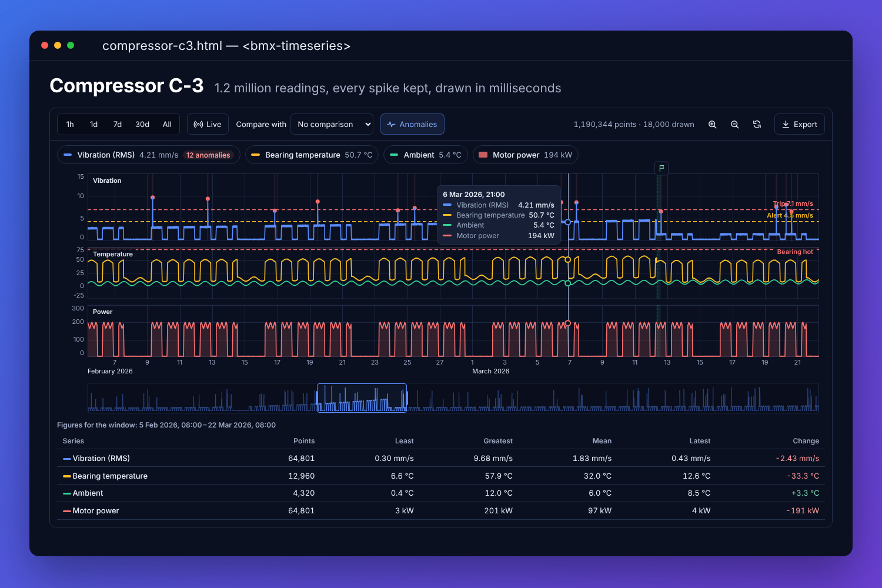Click the zoom in magnifier icon
Image resolution: width=882 pixels, height=588 pixels.
[712, 125]
